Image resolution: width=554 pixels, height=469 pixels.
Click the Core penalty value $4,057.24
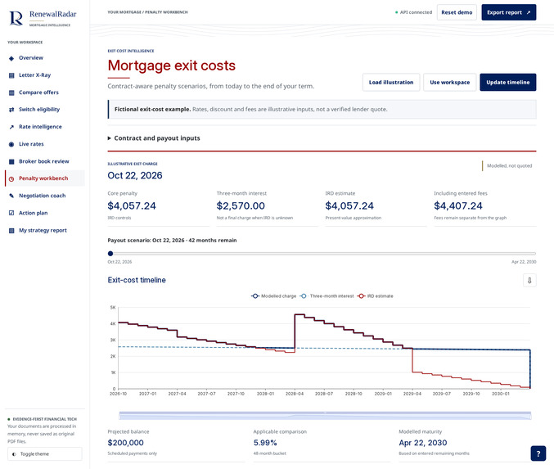[132, 206]
